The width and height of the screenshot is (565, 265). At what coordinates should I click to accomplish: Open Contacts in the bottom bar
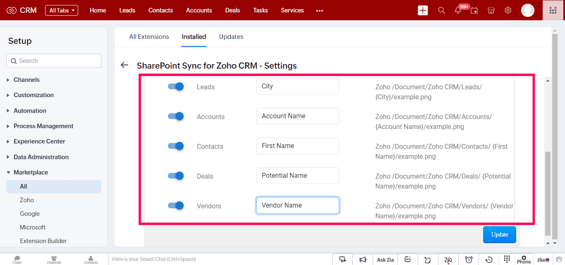pyautogui.click(x=91, y=260)
